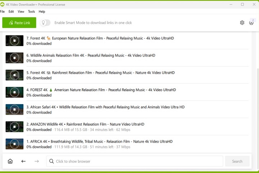Stop download of AMAZON Wildlife 4K video
The height and width of the screenshot is (173, 259).
(14, 127)
